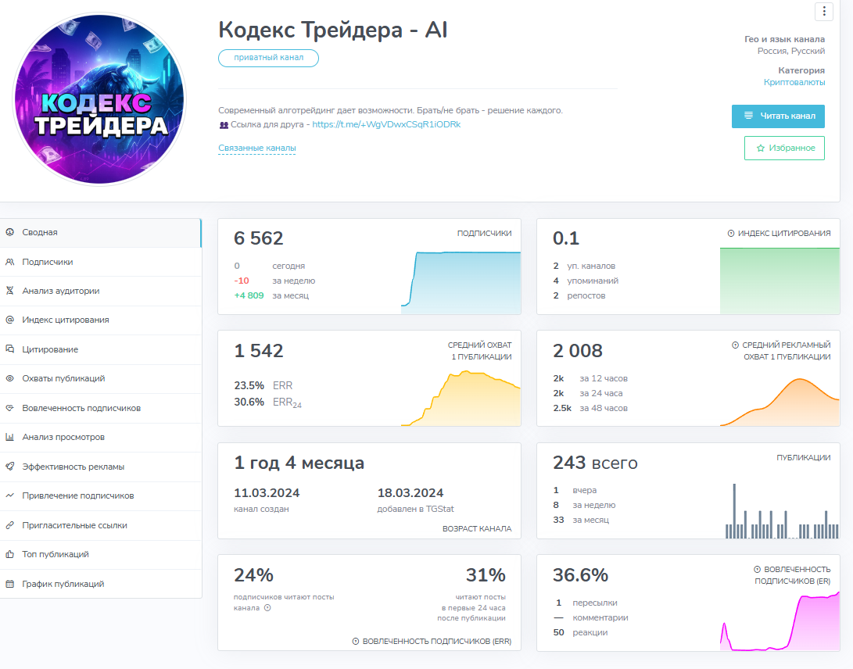Screen dimensions: 853x669
Task: Click the star icon in Избранное button
Action: 761,148
